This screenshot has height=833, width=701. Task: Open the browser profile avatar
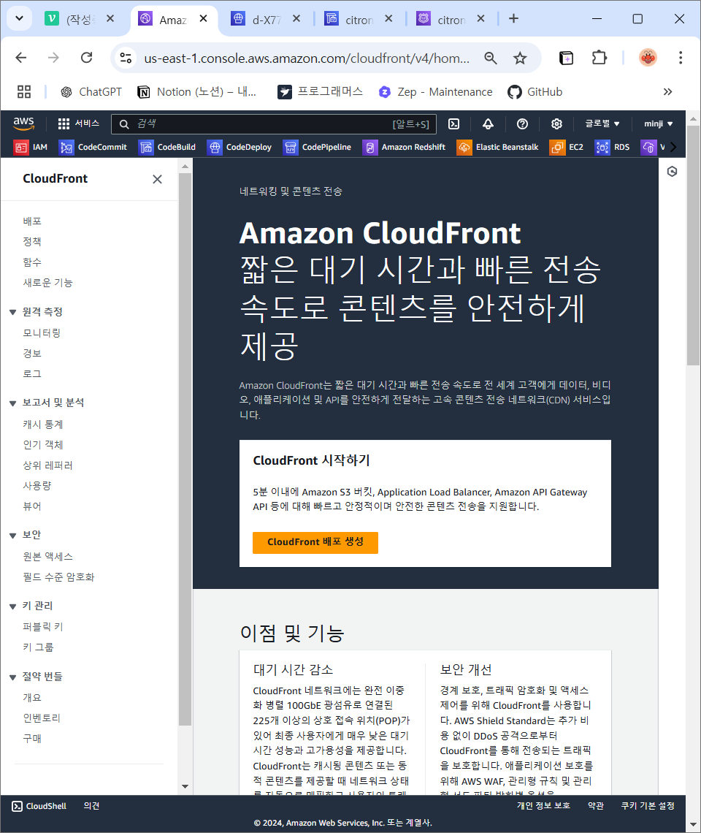pyautogui.click(x=648, y=58)
